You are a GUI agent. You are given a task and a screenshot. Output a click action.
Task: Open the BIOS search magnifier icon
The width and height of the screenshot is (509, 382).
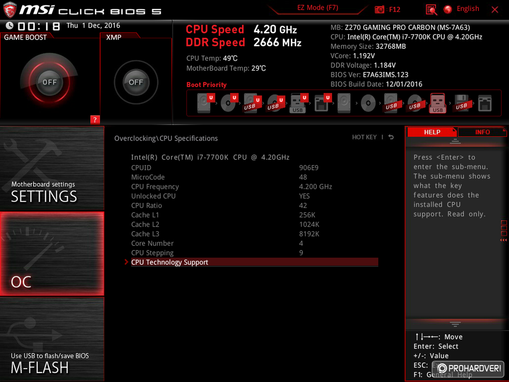pyautogui.click(x=431, y=9)
